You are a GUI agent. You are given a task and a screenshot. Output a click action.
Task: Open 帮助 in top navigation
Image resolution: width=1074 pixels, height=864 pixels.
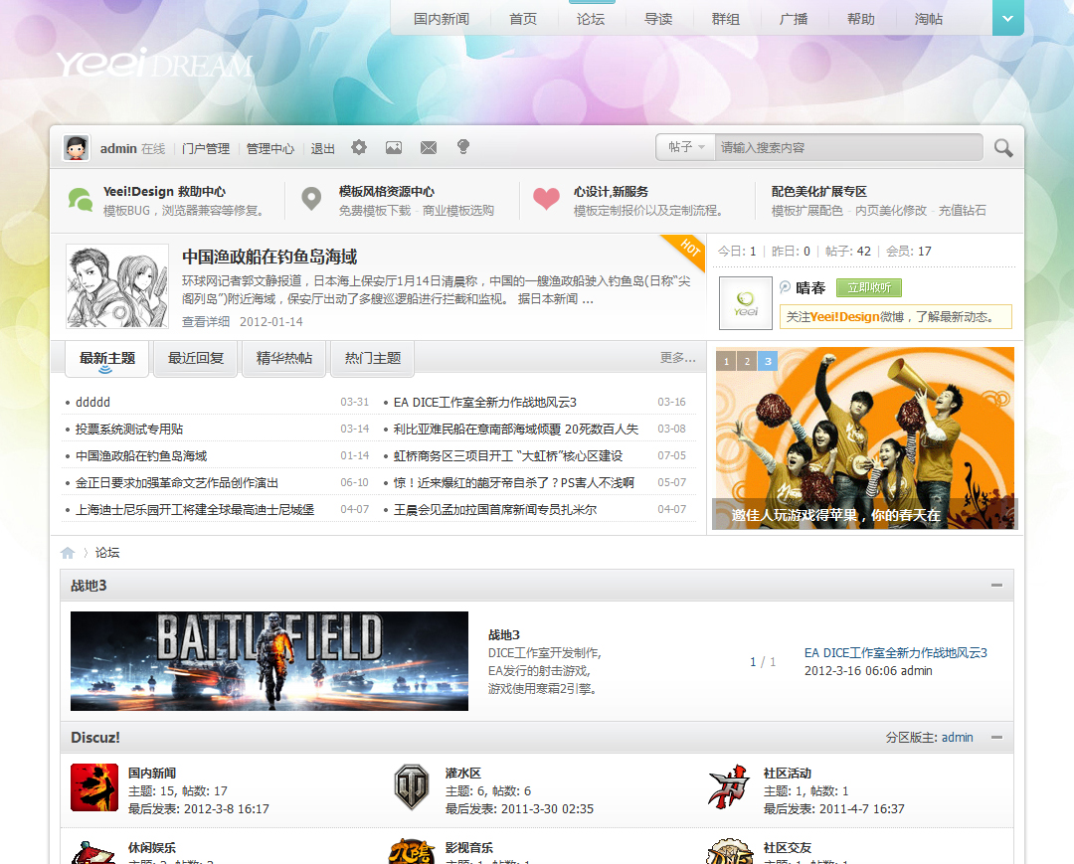click(861, 19)
